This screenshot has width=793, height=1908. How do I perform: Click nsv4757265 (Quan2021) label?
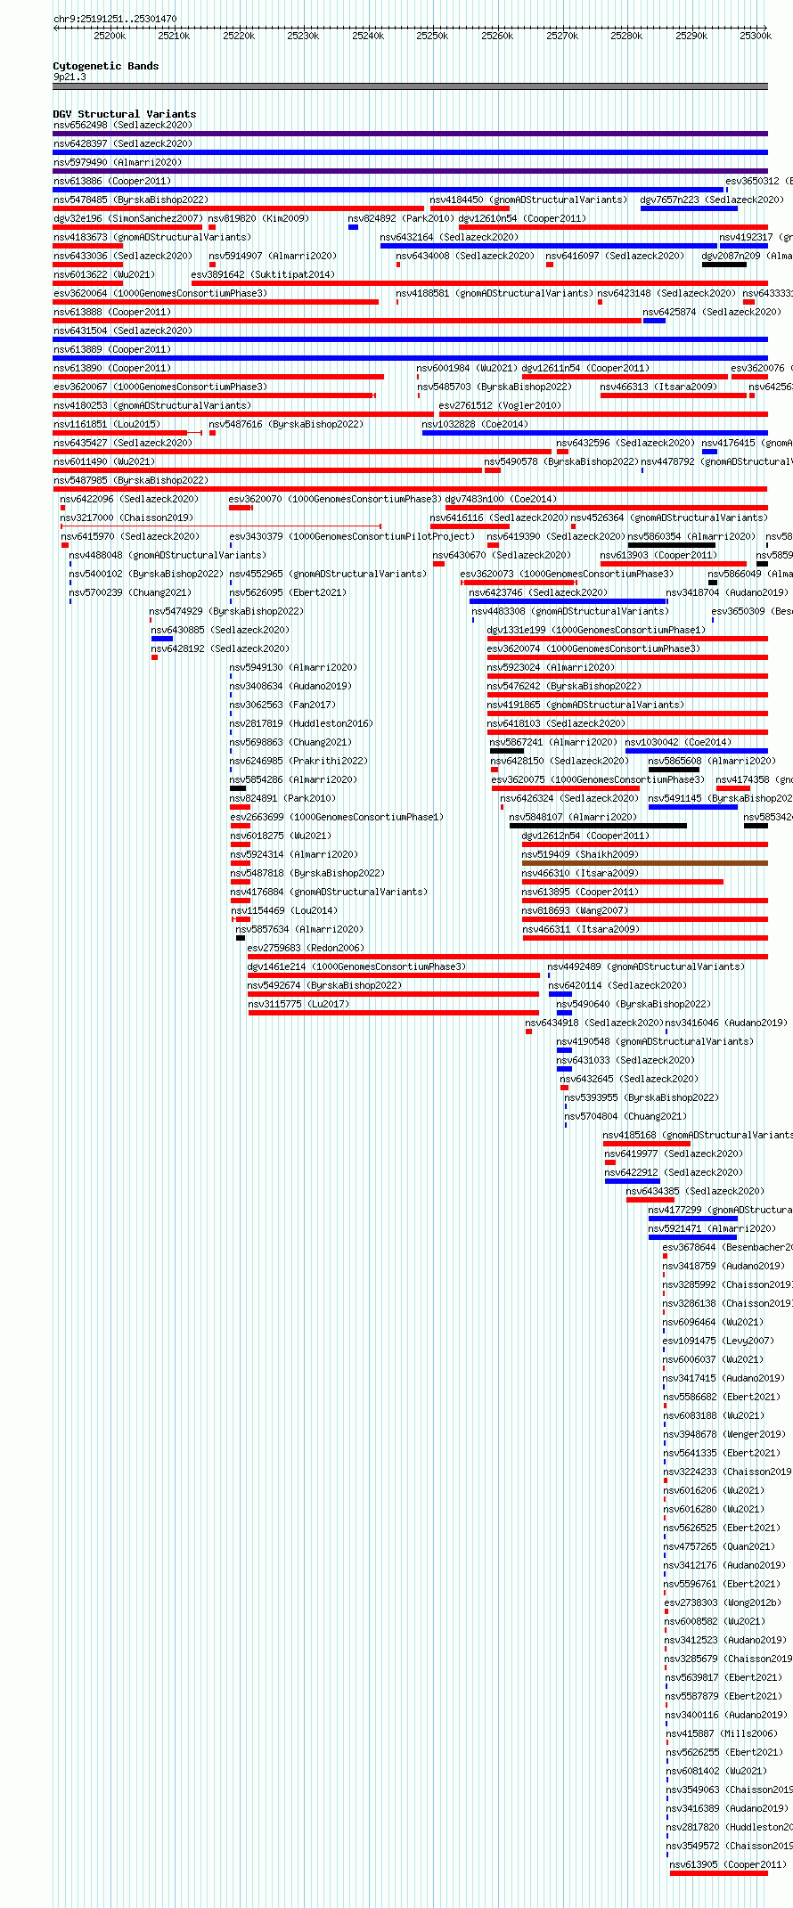(x=719, y=1546)
